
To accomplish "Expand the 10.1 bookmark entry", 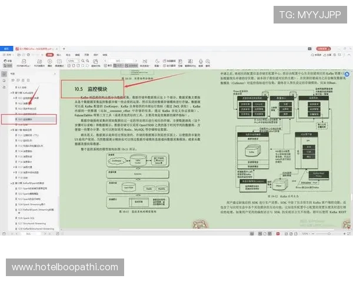I will coord(14,98).
